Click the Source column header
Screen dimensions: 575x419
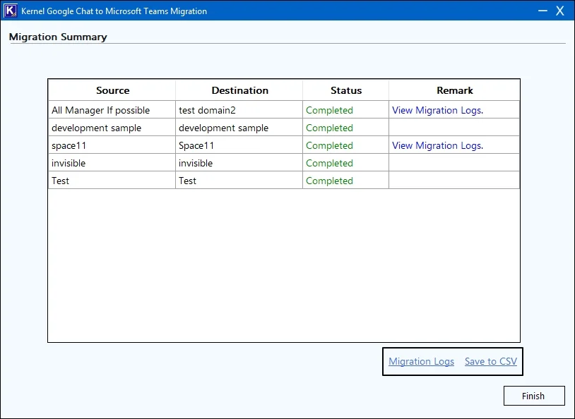coord(112,90)
